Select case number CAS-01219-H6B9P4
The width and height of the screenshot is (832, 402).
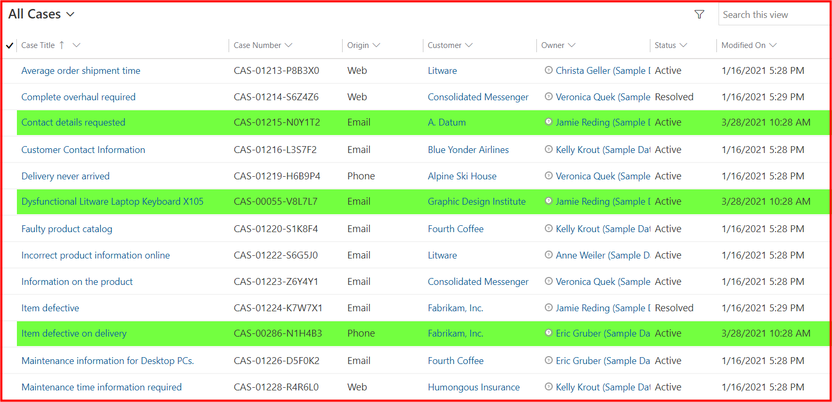(277, 176)
